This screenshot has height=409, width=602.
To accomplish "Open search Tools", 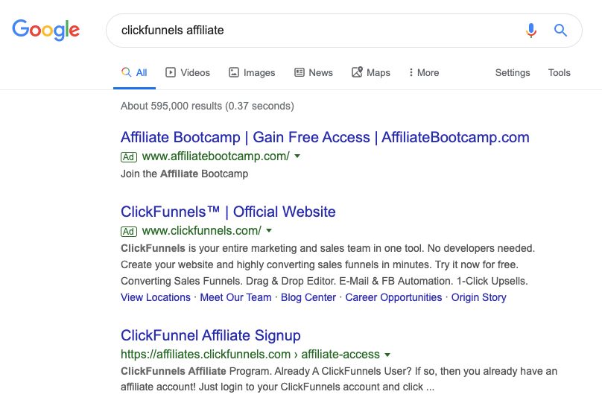I will click(x=559, y=72).
